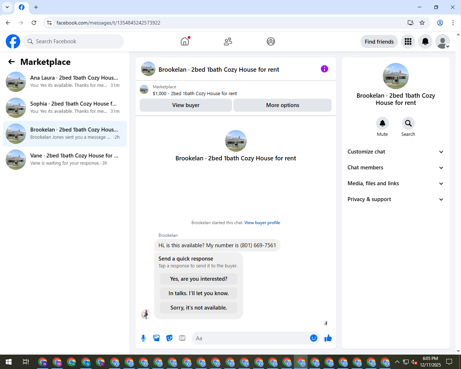Screen dimensions: 461x369
Task: Click the large house photo in right panel
Action: click(396, 76)
